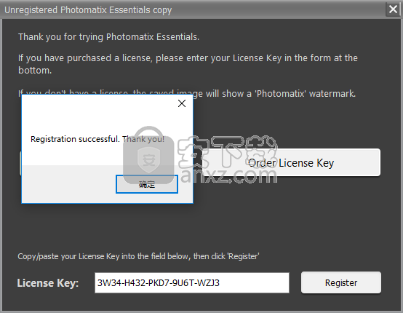Click the padlock shield watermark icon
Image resolution: width=403 pixels, height=313 pixels.
[149, 155]
